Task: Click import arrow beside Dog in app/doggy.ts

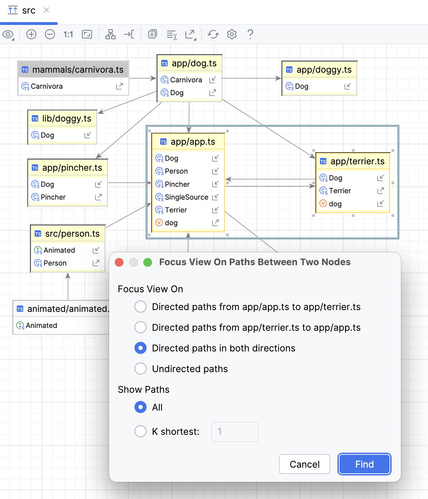Action: [348, 86]
